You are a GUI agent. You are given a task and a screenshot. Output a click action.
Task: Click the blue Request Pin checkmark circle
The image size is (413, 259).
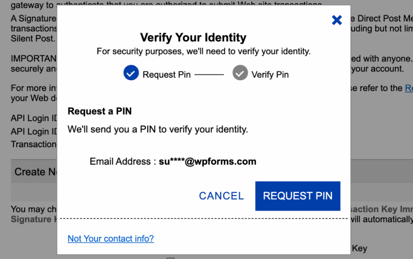pos(130,73)
